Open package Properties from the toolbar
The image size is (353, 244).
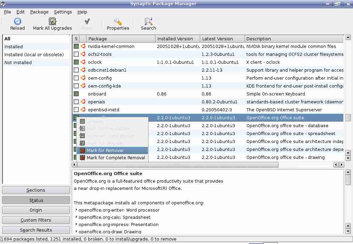point(118,24)
